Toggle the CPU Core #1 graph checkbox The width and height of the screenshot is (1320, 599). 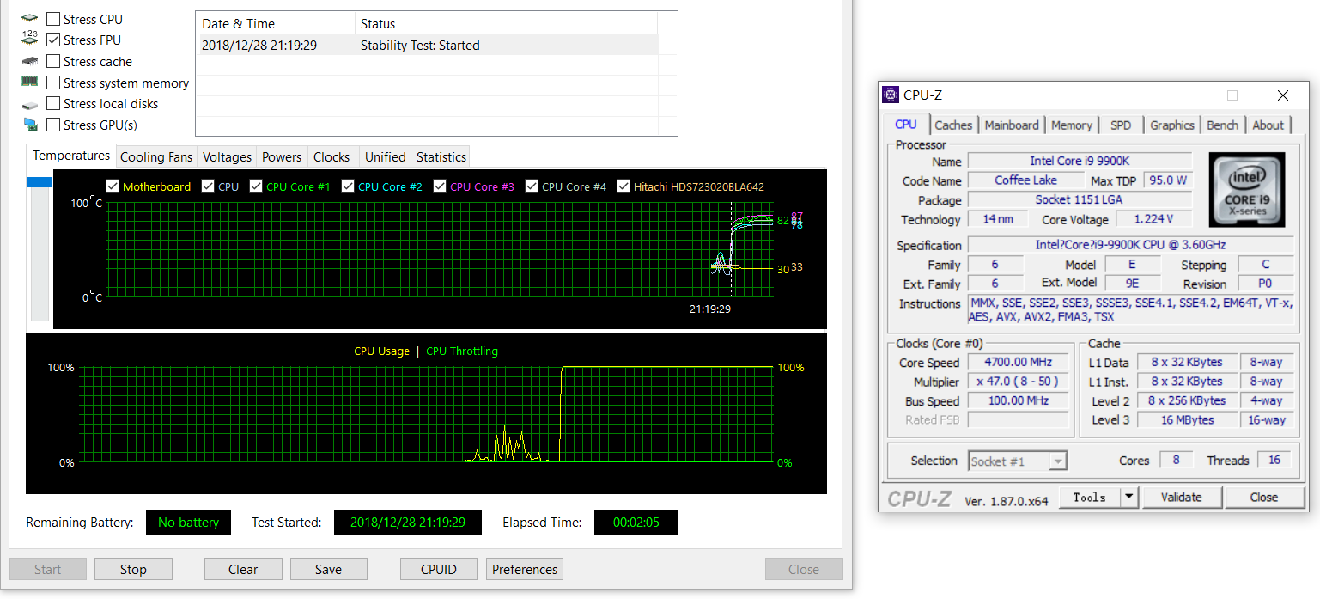click(x=255, y=186)
